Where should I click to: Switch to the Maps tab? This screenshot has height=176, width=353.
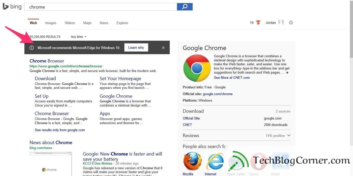tap(87, 23)
